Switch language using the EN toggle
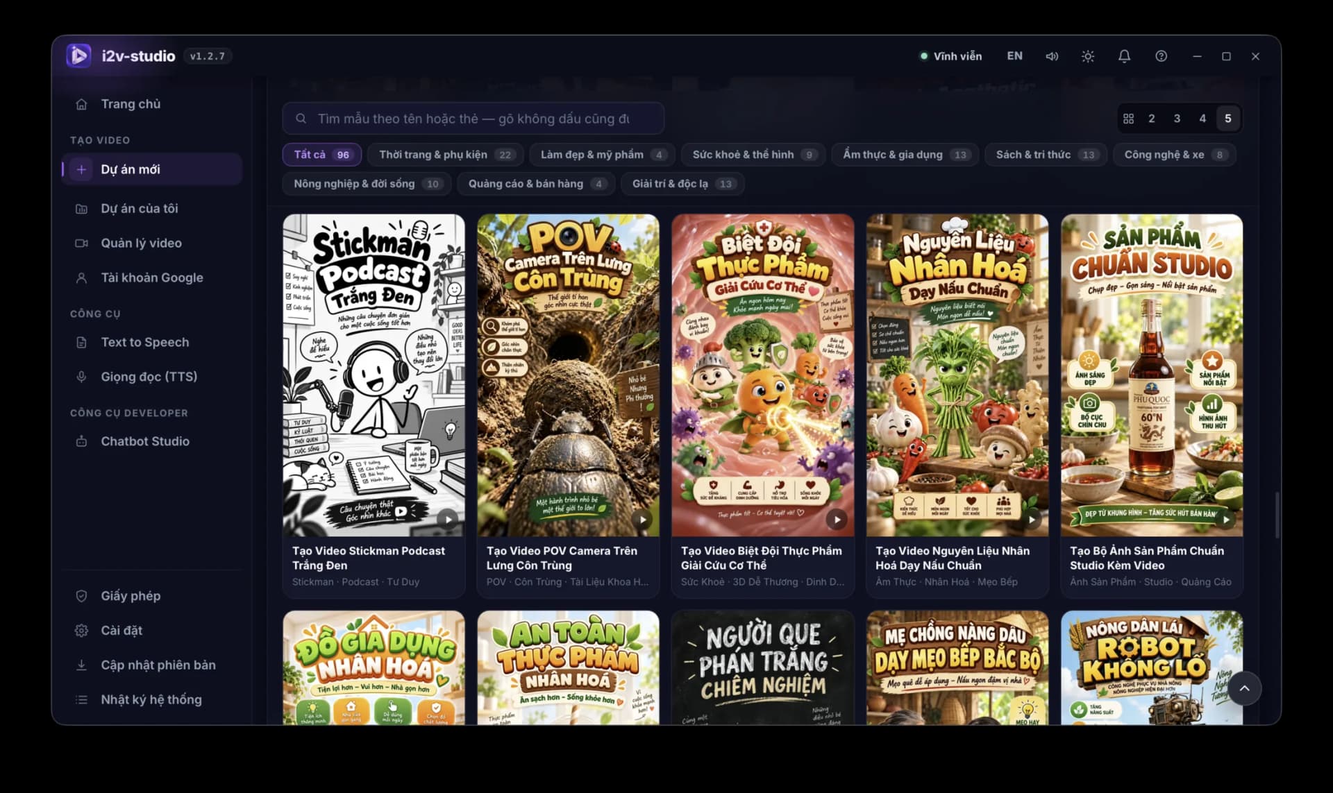Screen dimensions: 1333x793 (1014, 56)
